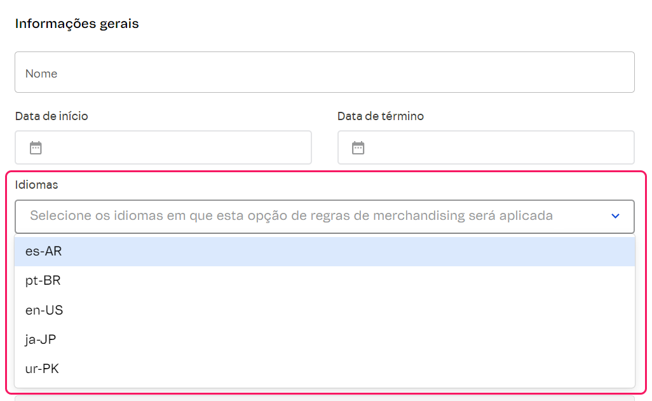Click the highlighted first row of the language list
The width and height of the screenshot is (652, 401).
pos(324,252)
